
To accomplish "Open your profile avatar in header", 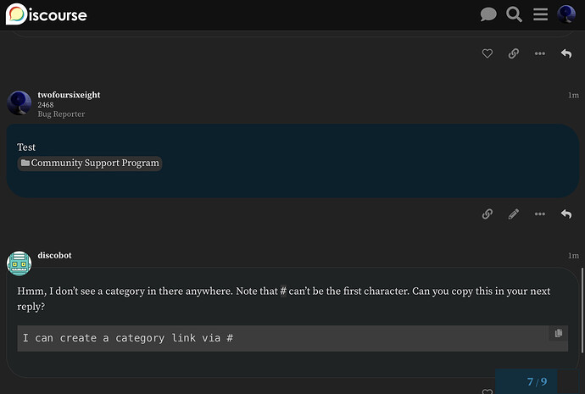I will 566,14.
